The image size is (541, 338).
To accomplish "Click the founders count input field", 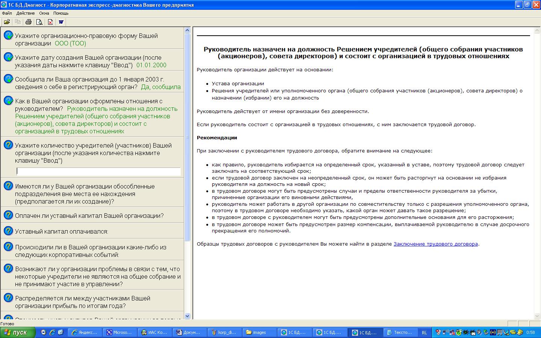I will coord(99,172).
